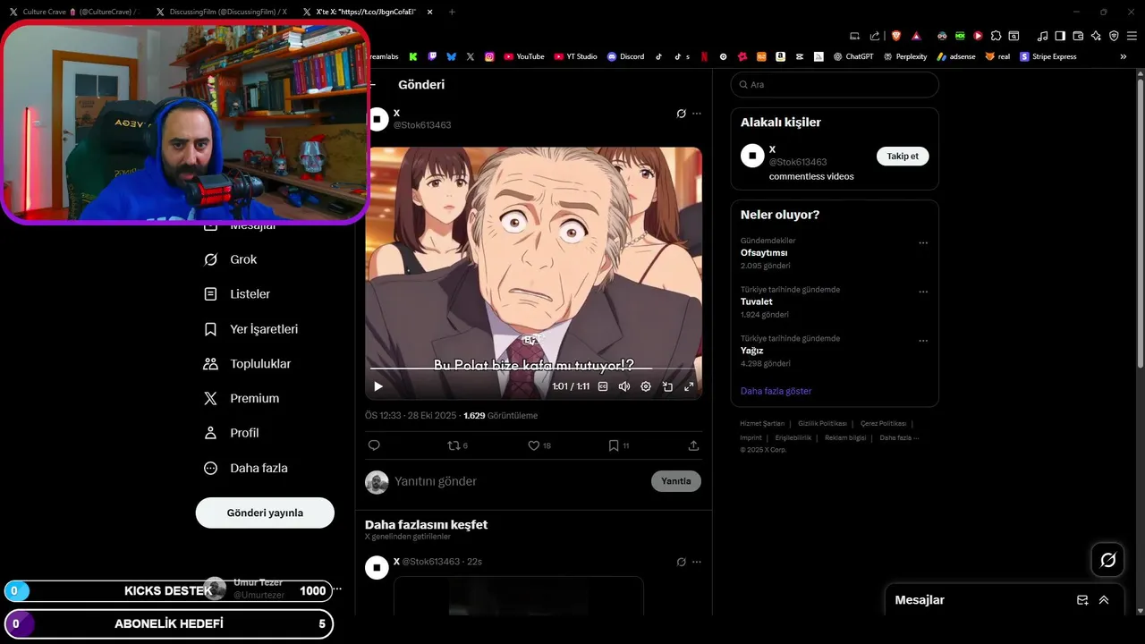The width and height of the screenshot is (1145, 644).
Task: Open Discord bookmark
Action: 626,56
